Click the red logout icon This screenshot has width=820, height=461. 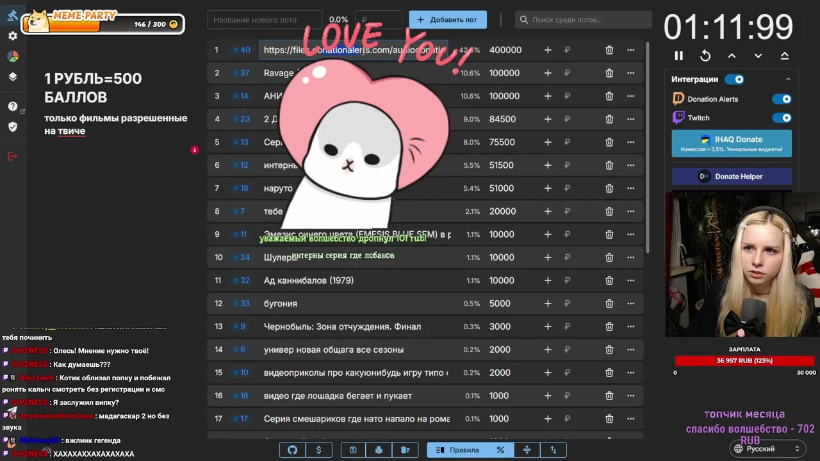tap(12, 156)
